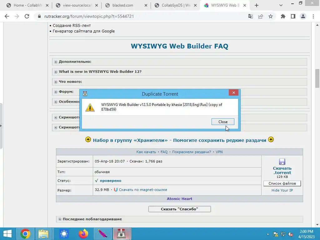
Task: Open the Покраснели раздачи? link
Action: [x=192, y=152]
